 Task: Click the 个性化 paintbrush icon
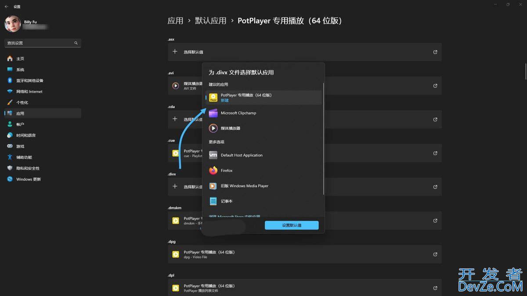click(x=10, y=102)
